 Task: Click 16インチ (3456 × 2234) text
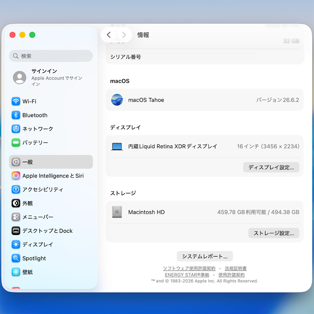[268, 146]
